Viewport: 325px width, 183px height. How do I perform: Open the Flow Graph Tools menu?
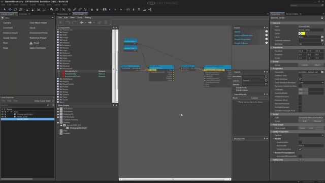[x=80, y=18]
